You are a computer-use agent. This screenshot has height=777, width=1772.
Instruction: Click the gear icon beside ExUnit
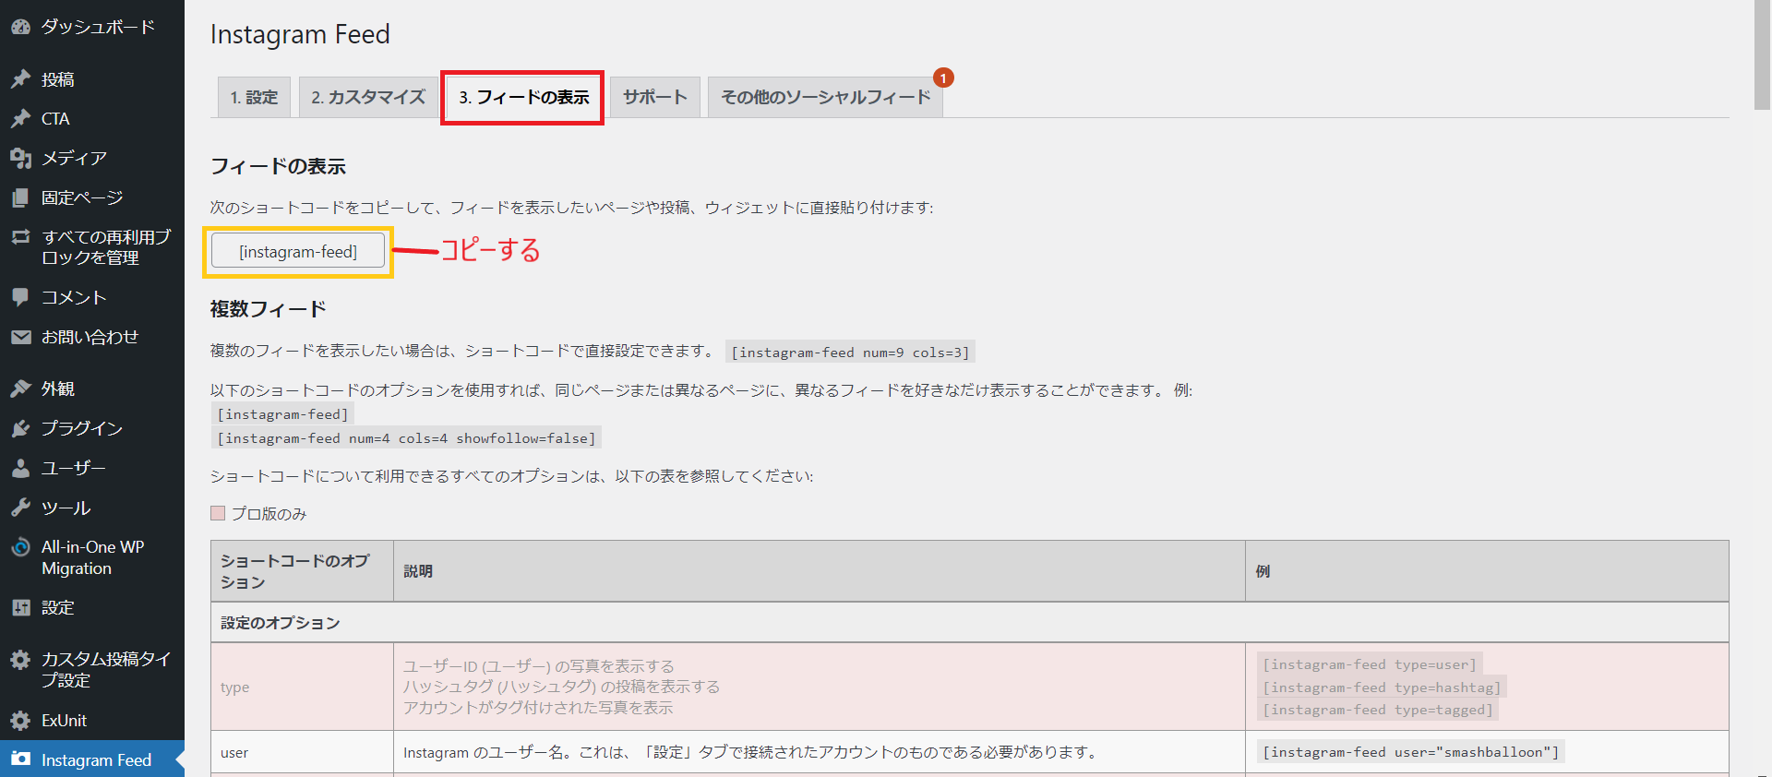[20, 721]
